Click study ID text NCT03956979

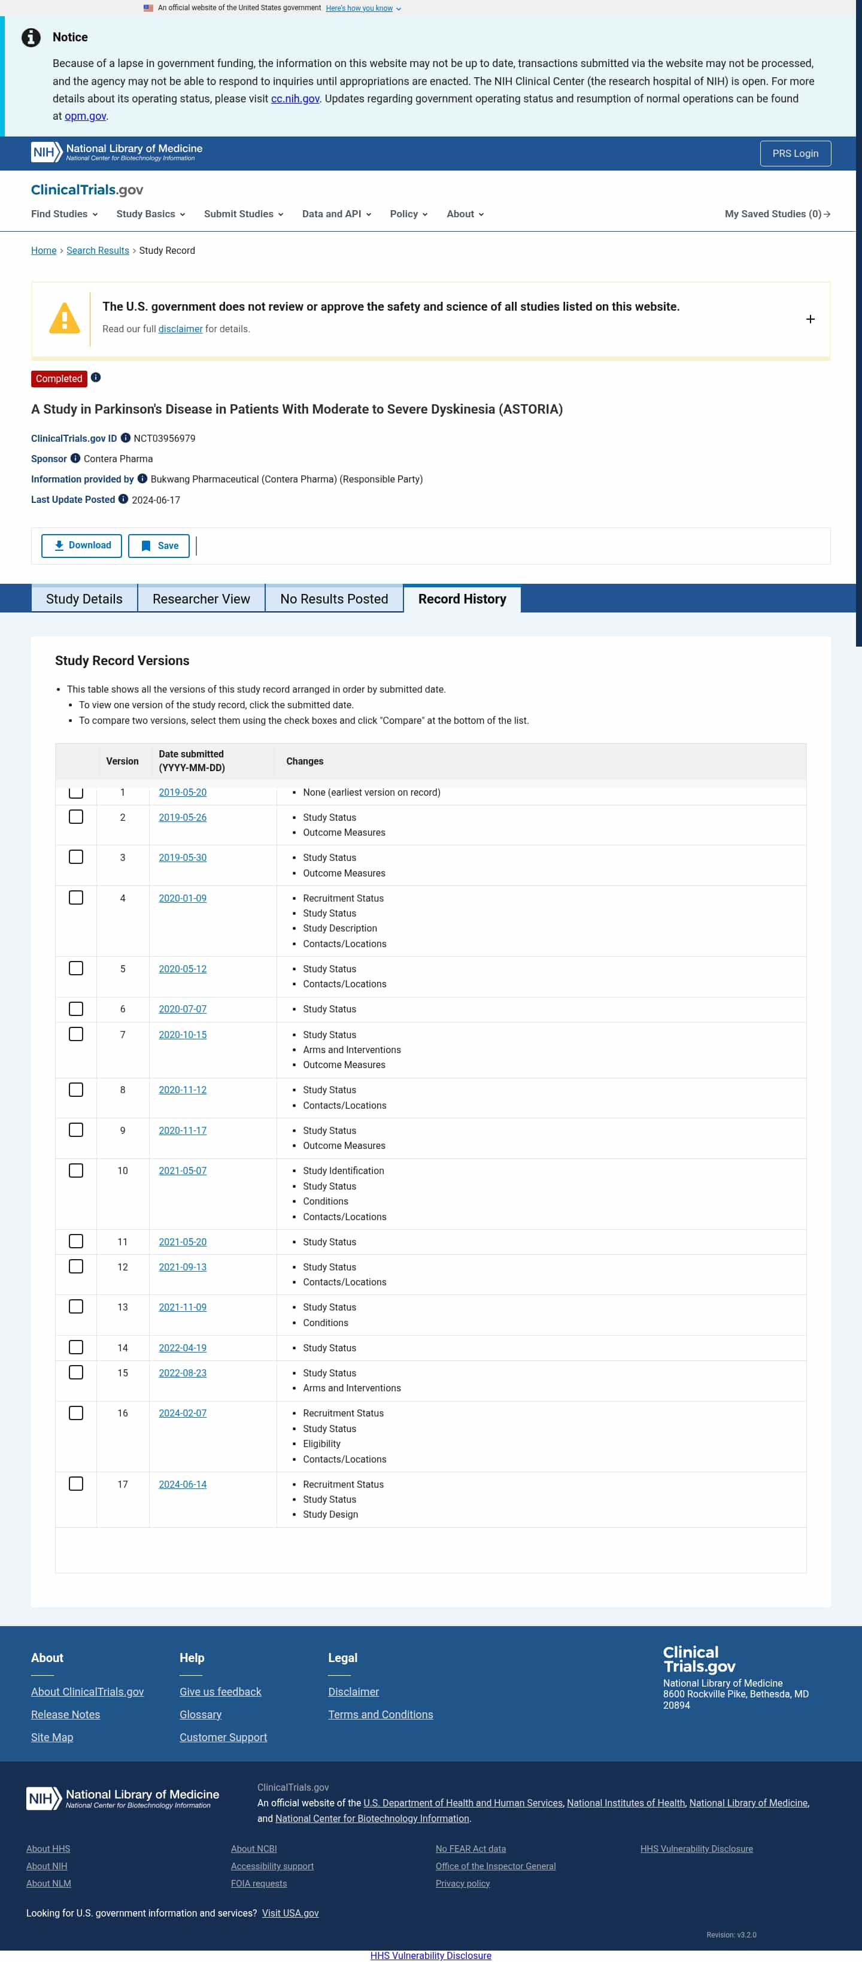165,438
